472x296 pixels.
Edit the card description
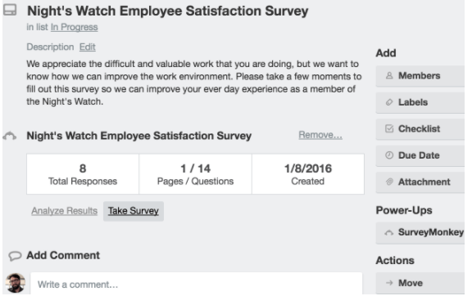(x=88, y=47)
